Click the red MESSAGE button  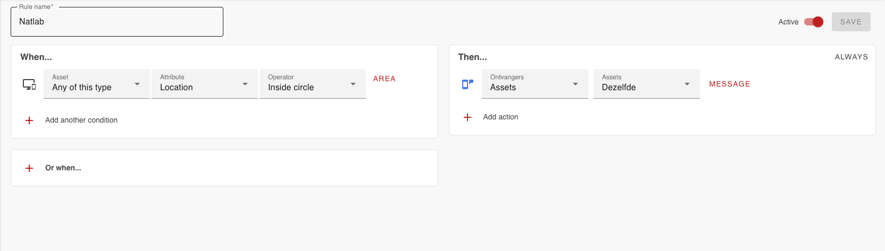pos(730,84)
